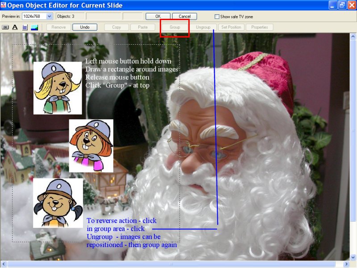Click the OK button
357x268 pixels.
point(158,17)
